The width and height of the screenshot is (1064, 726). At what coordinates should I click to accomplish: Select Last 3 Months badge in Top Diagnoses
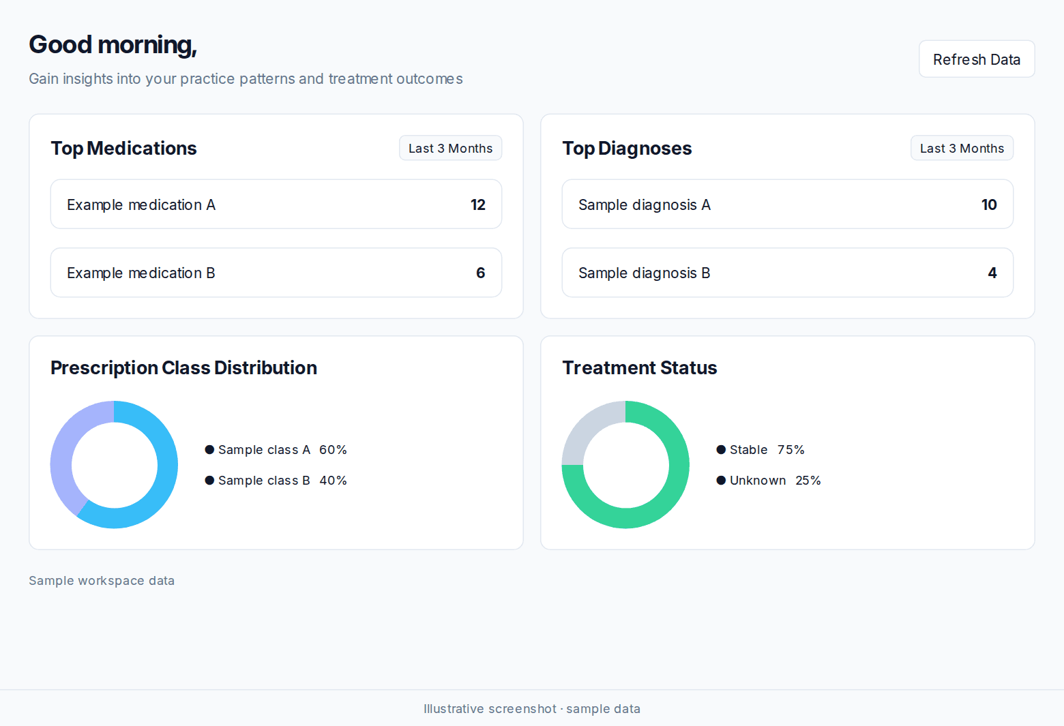click(x=962, y=148)
